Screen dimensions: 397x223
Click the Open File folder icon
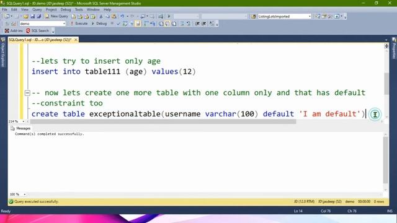[26, 16]
